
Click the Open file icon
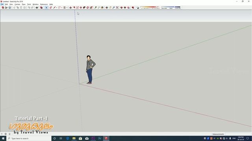click(x=6, y=7)
